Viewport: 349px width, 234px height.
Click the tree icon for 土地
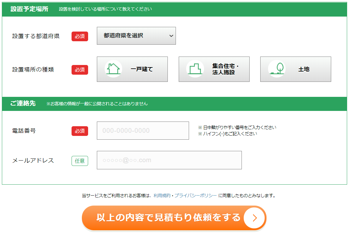tap(277, 69)
